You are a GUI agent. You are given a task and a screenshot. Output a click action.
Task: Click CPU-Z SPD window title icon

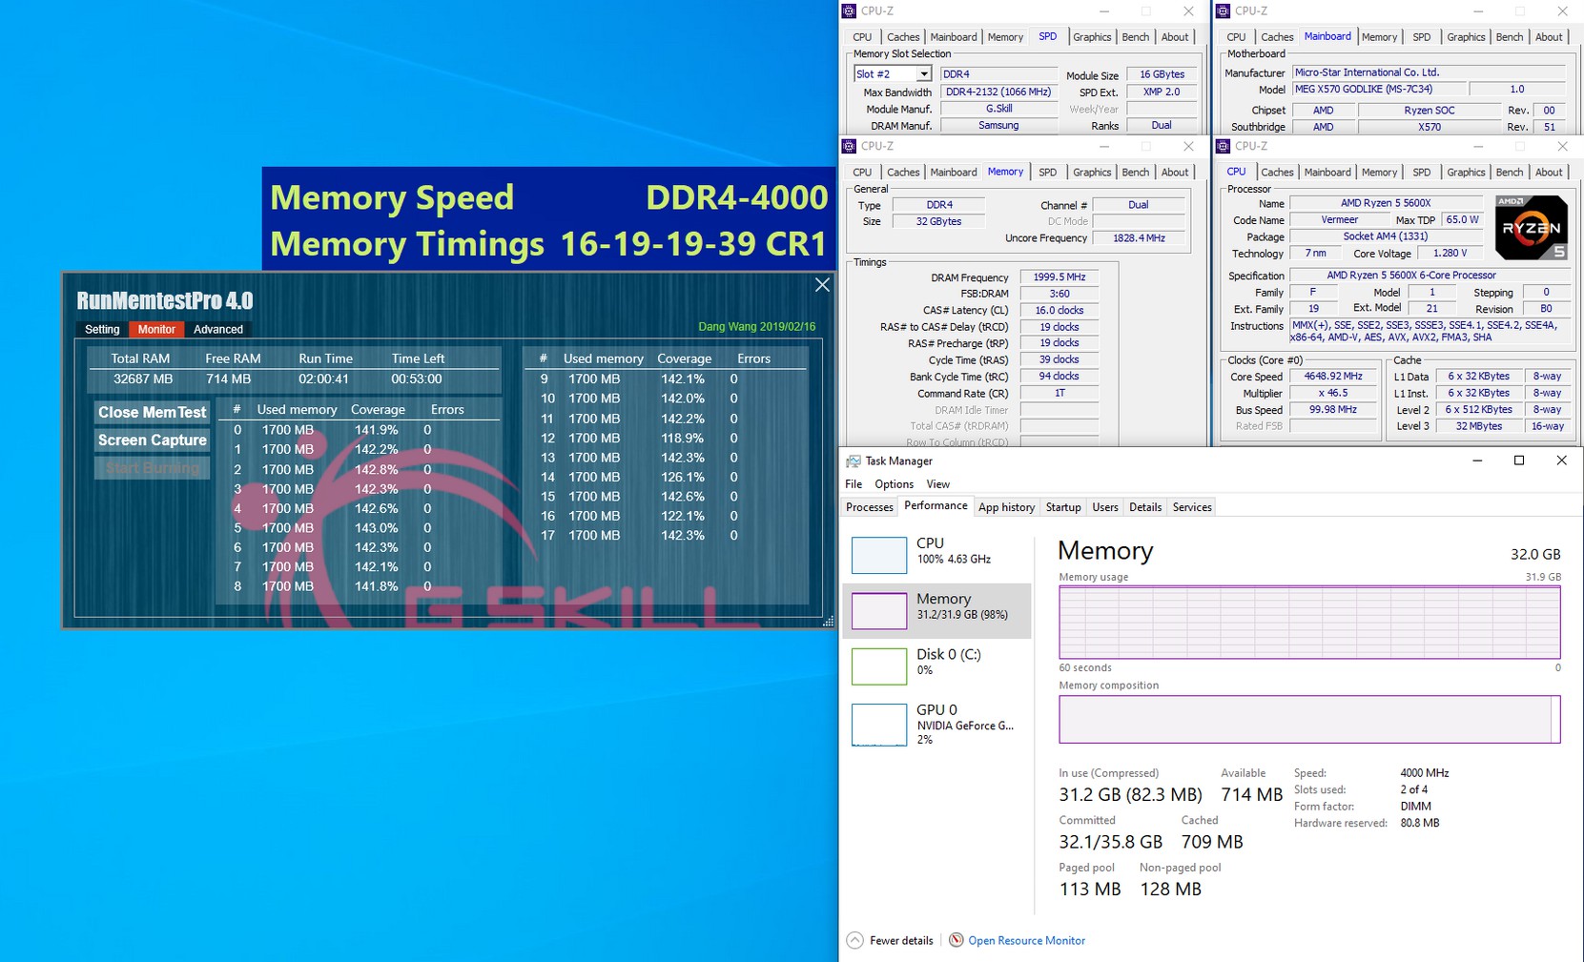[x=849, y=11]
